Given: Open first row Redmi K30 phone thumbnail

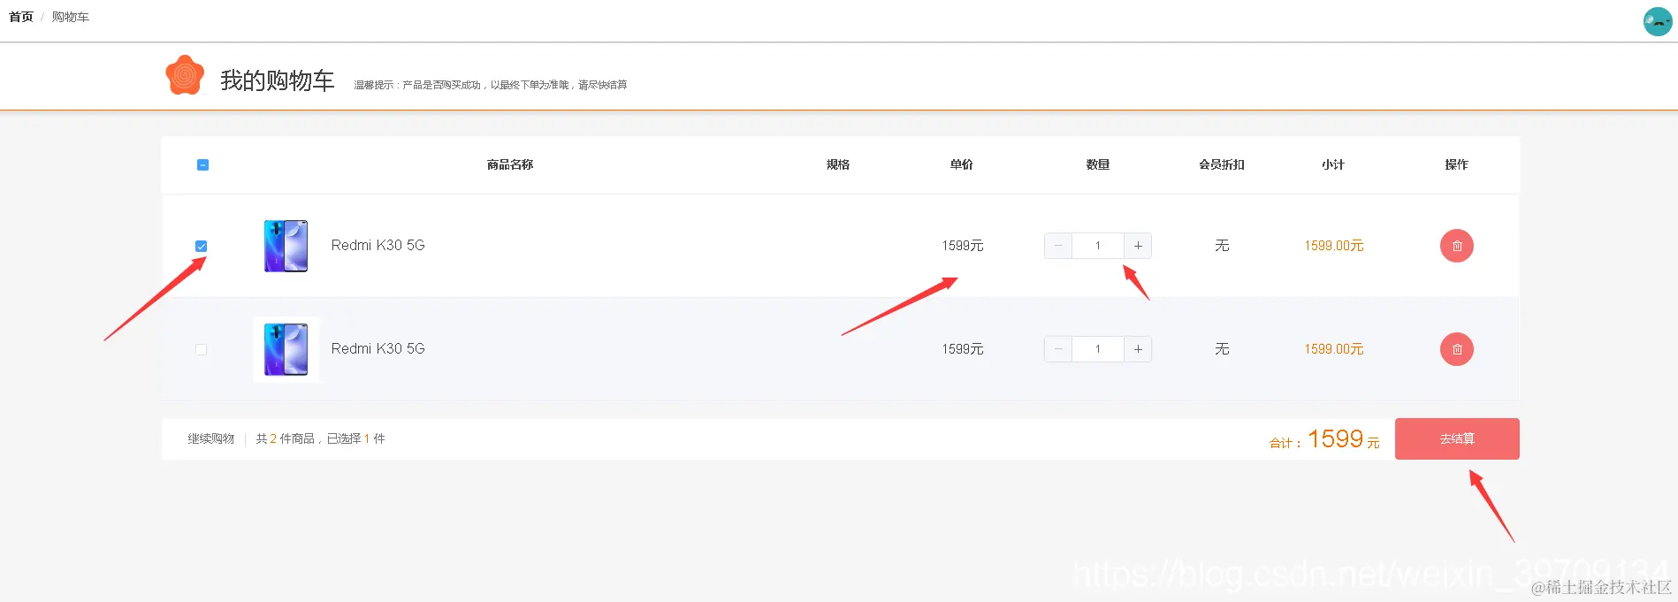Looking at the screenshot, I should tap(286, 246).
